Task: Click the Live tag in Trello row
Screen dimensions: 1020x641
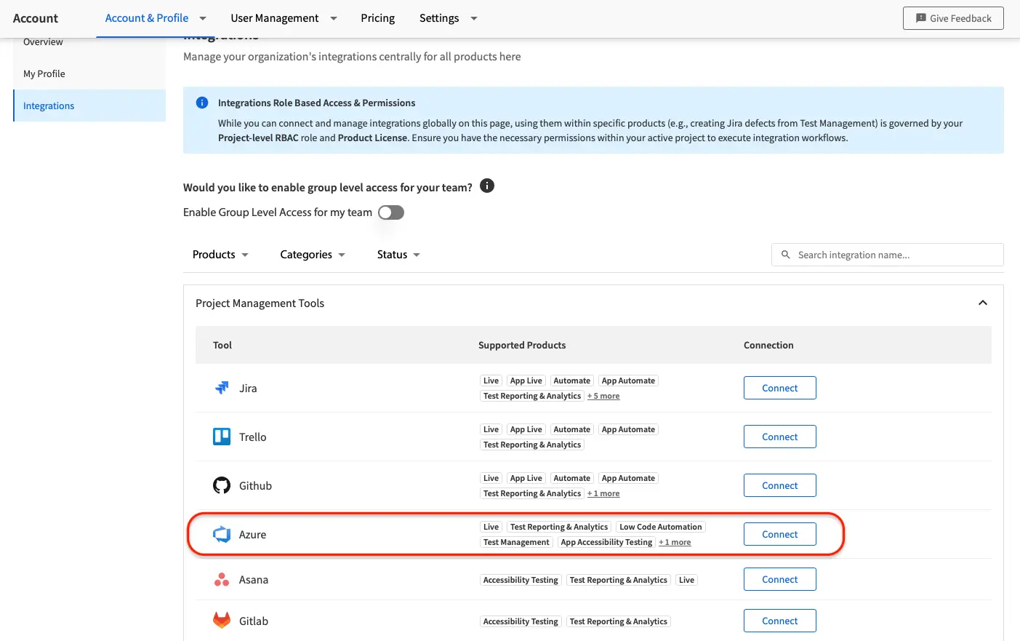Action: pos(491,429)
